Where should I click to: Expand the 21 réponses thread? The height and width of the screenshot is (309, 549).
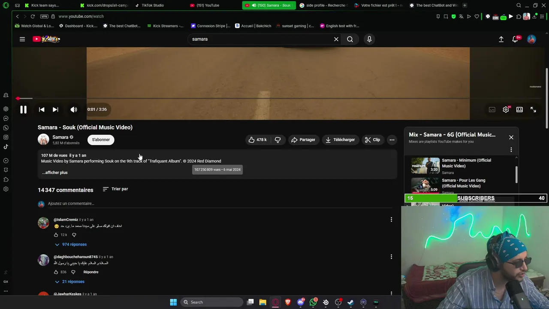pos(69,282)
